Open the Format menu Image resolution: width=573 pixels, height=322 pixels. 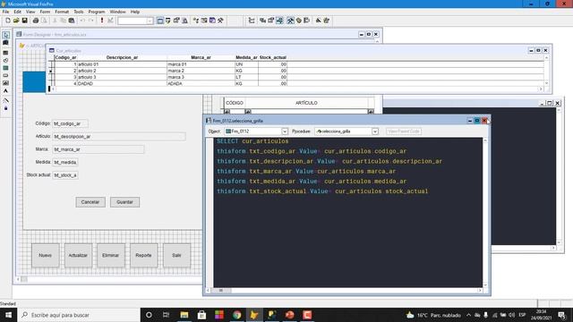(62, 12)
